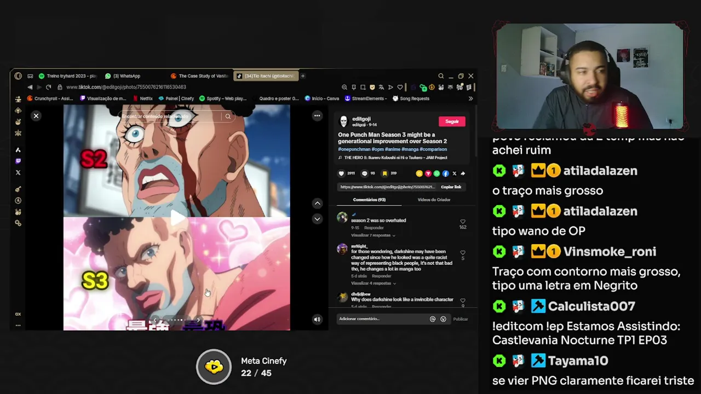Reply to mrNight_ comment via Responder
The width and height of the screenshot is (701, 394).
point(382,276)
